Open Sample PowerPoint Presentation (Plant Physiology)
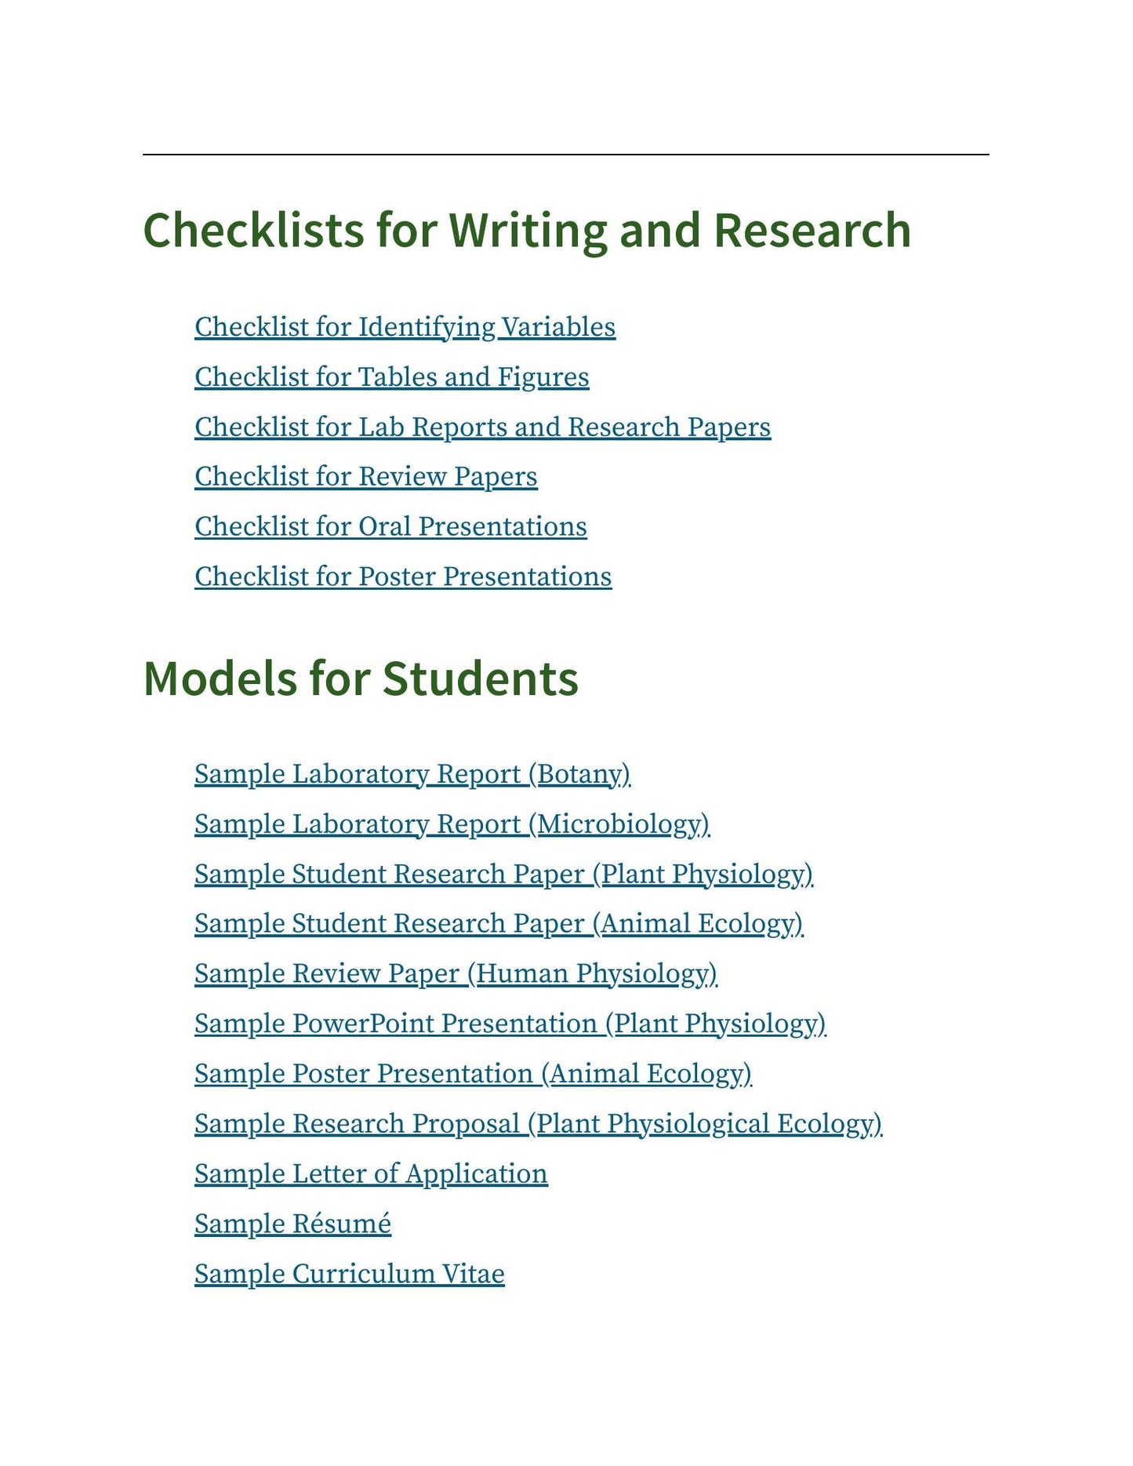1133x1466 pixels. coord(510,1024)
